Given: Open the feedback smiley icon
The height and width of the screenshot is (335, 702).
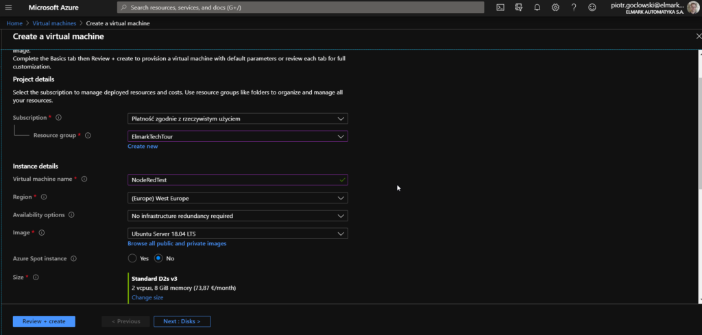Looking at the screenshot, I should tap(592, 8).
